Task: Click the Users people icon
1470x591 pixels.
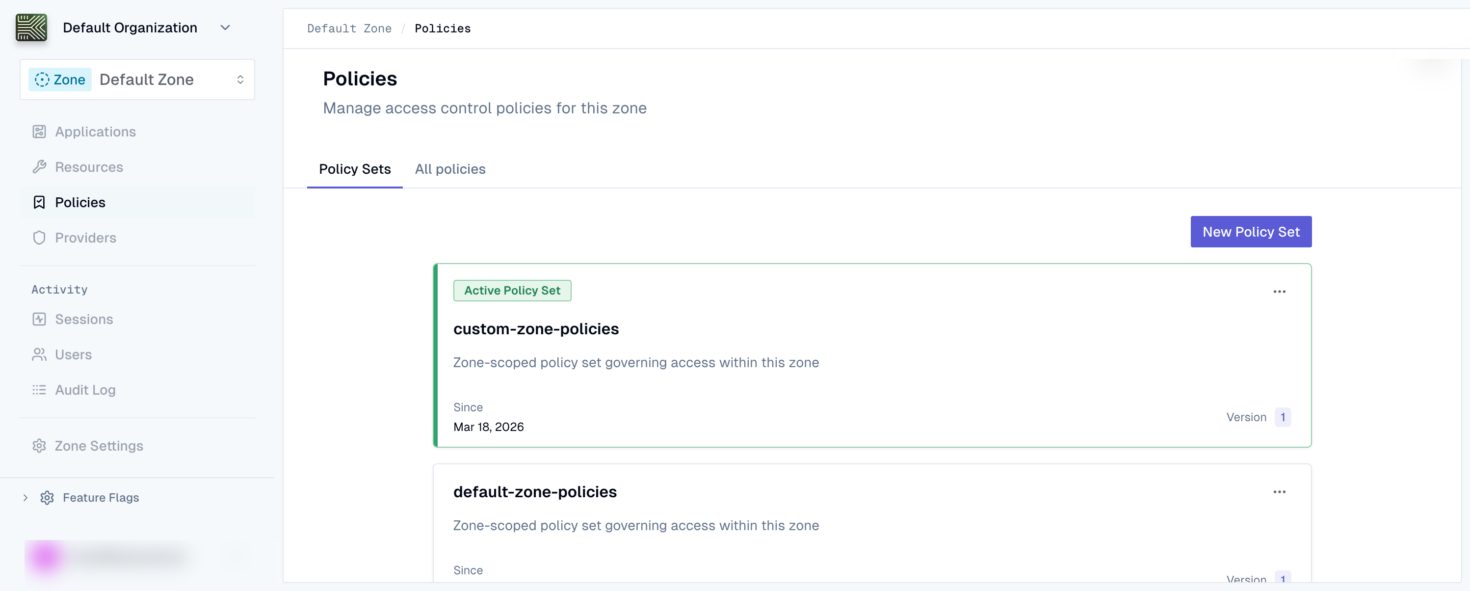Action: pos(39,354)
